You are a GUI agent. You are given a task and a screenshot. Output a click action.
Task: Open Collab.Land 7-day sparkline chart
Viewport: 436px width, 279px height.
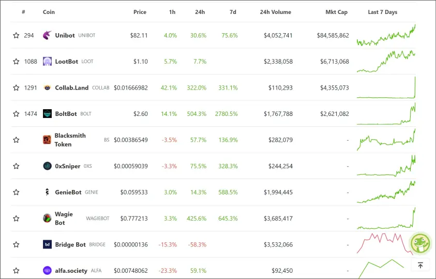[386, 87]
